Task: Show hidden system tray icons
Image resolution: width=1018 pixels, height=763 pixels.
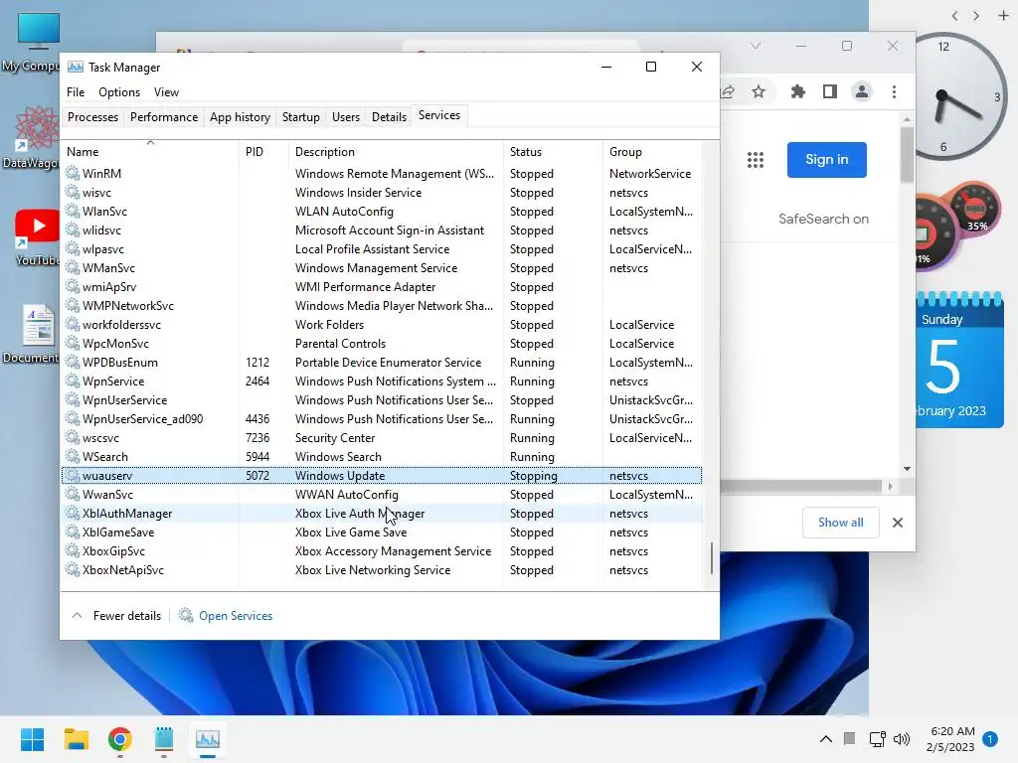Action: [826, 738]
